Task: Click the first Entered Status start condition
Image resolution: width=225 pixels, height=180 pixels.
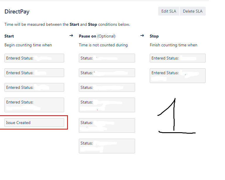Action: click(x=34, y=58)
